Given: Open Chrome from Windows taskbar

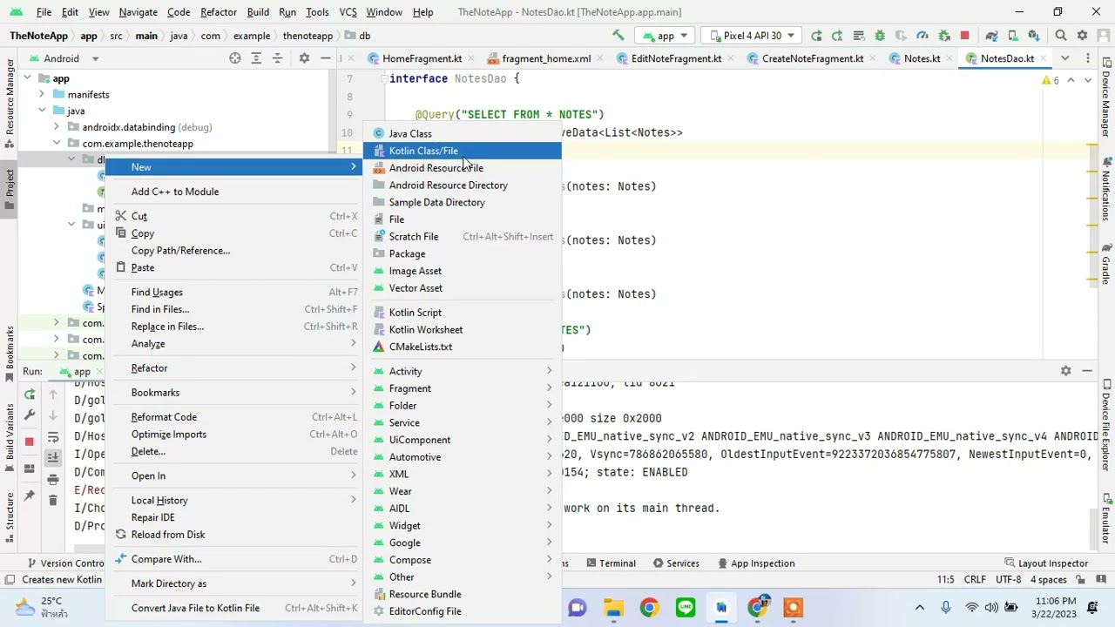Looking at the screenshot, I should [x=650, y=607].
